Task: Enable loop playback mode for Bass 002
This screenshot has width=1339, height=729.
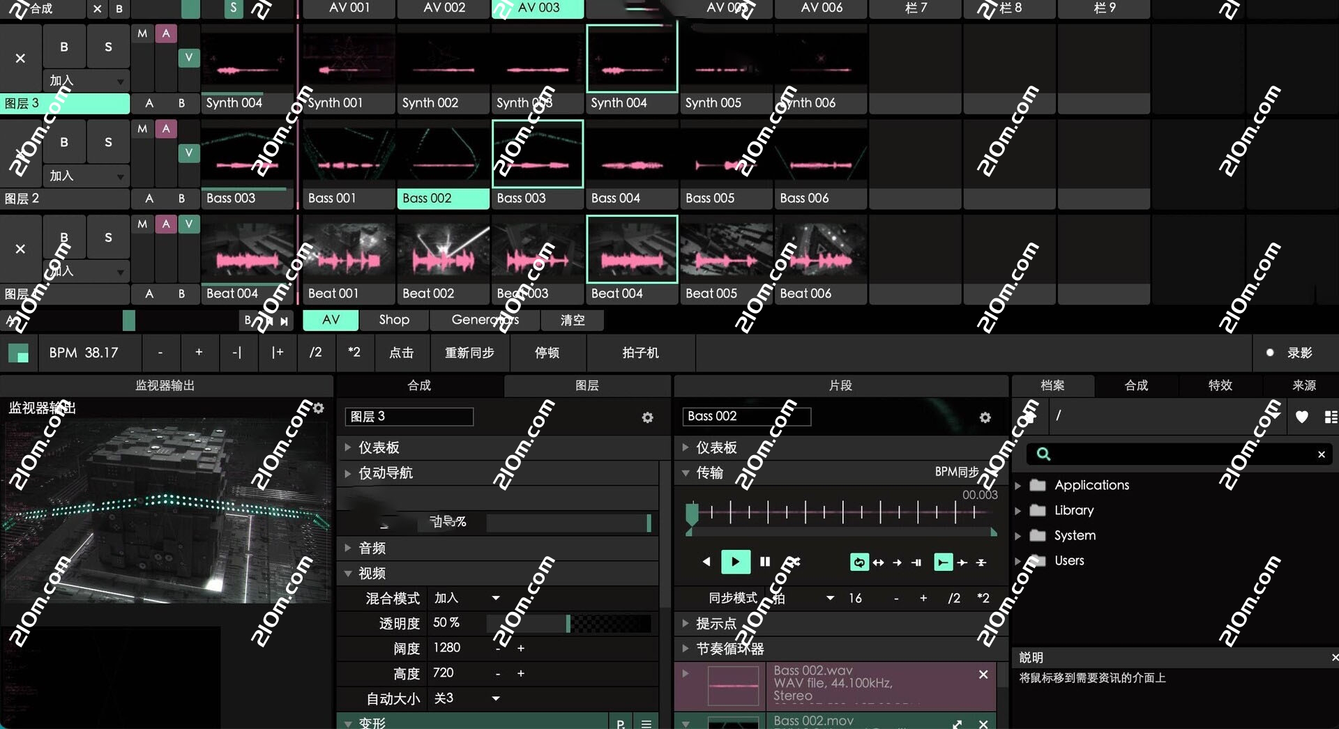Action: 858,562
